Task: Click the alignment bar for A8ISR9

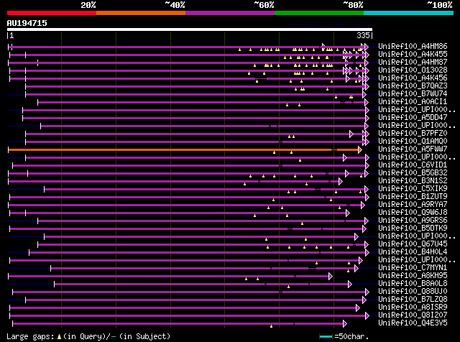Action: pyautogui.click(x=185, y=308)
